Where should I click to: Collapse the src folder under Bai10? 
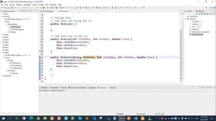(4, 22)
